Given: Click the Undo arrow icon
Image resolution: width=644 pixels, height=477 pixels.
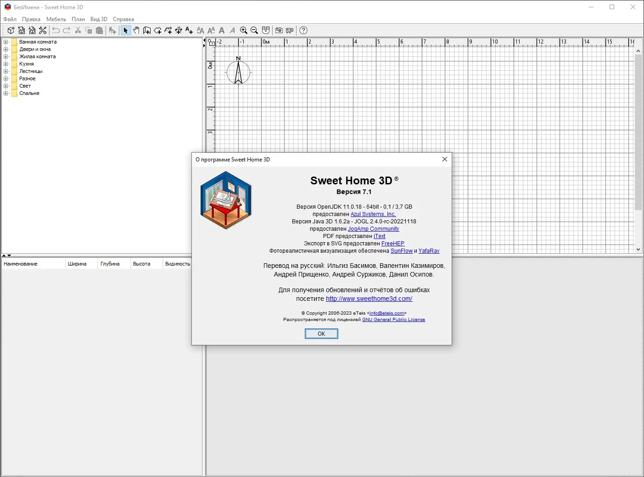Looking at the screenshot, I should [56, 30].
